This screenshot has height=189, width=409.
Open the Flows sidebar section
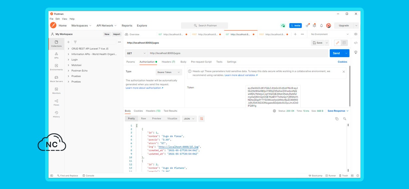[56, 102]
